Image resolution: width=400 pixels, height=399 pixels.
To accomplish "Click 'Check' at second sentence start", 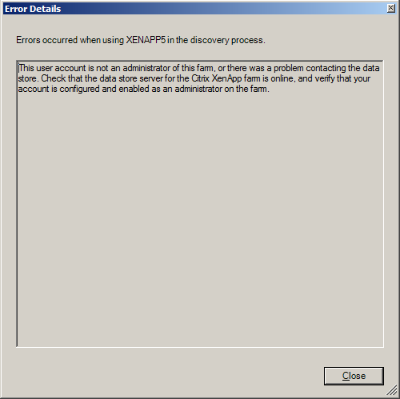I will [x=53, y=78].
